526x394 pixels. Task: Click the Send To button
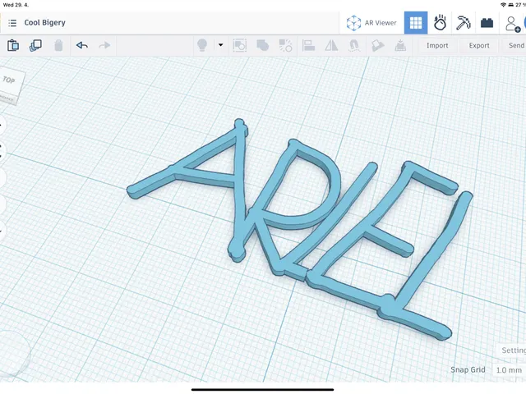515,45
